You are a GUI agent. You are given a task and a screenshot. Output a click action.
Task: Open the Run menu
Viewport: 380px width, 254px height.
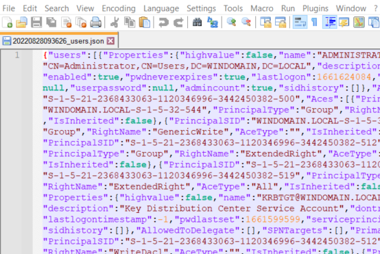pyautogui.click(x=288, y=8)
